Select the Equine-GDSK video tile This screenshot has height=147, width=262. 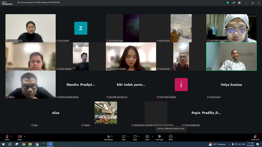tap(181, 28)
